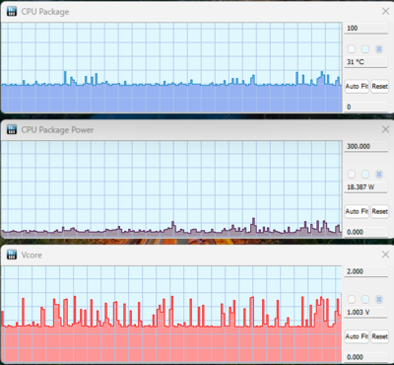Reset the Vcore graph scale
This screenshot has height=365, width=394.
[380, 336]
